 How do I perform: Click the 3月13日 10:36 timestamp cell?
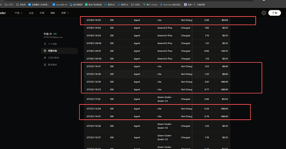[94, 74]
